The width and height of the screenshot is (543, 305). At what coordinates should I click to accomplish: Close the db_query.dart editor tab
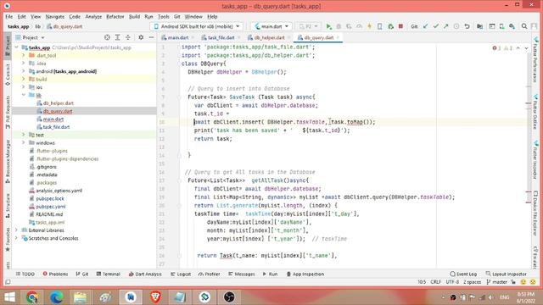(338, 37)
